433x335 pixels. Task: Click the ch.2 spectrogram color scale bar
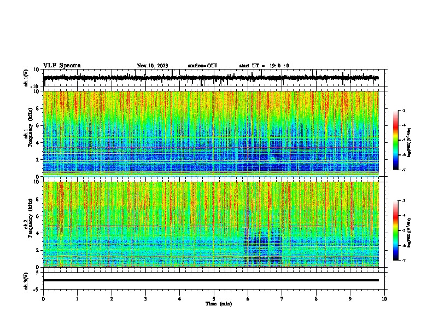(x=396, y=230)
